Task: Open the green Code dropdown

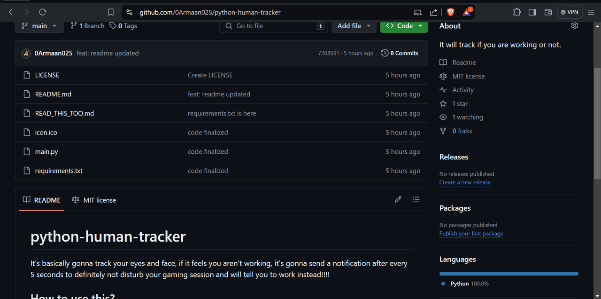Action: coord(404,26)
